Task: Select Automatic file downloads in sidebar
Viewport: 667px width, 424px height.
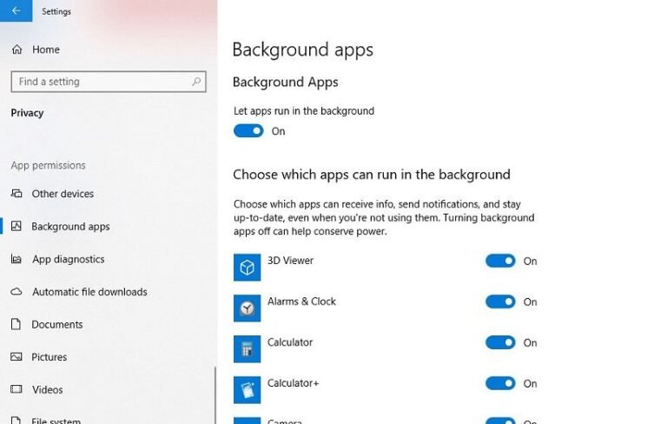Action: 89,292
